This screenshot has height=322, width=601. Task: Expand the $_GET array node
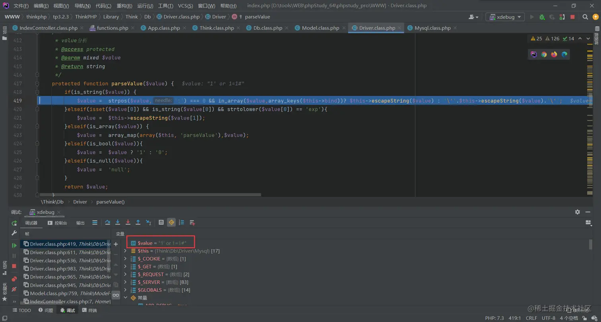tap(126, 266)
